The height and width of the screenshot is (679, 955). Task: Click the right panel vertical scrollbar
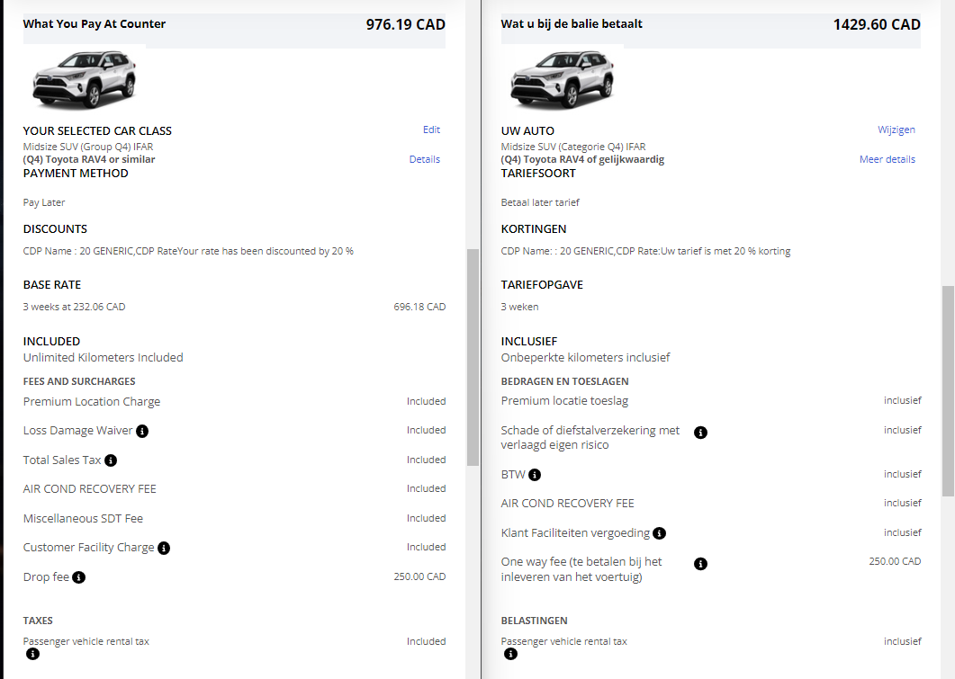948,391
